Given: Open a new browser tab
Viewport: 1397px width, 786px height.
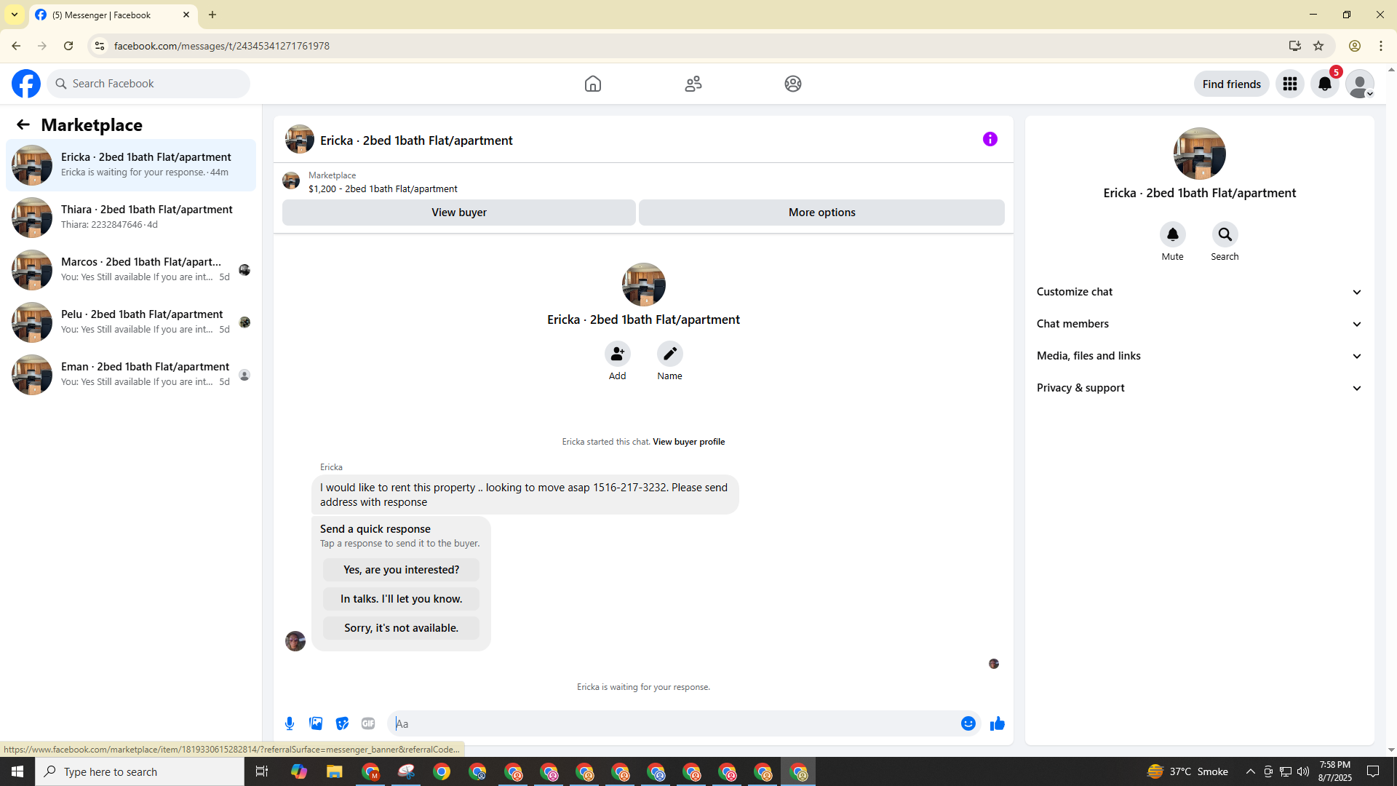Looking at the screenshot, I should pyautogui.click(x=212, y=15).
